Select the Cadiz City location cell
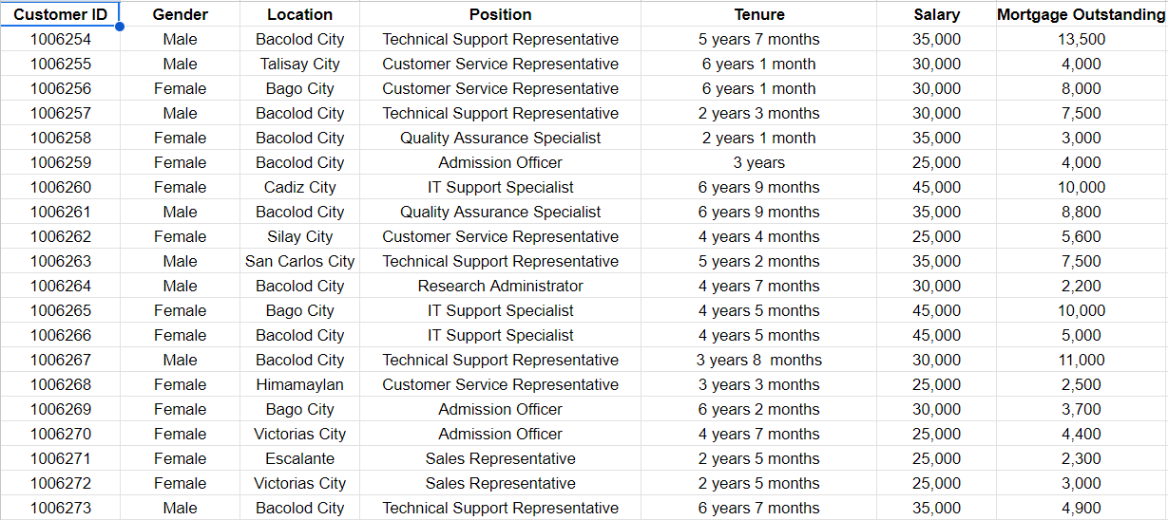 click(x=299, y=187)
